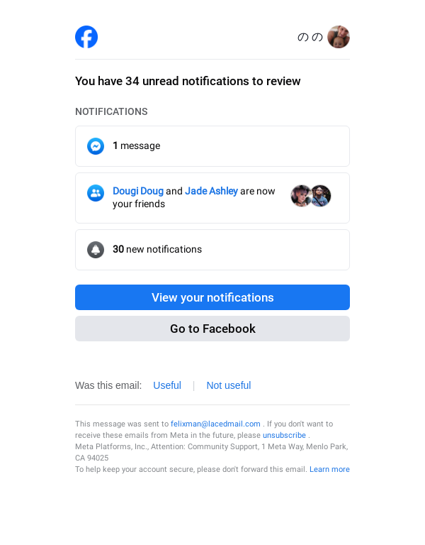
Task: Click the bell icon for new notifications
Action: [96, 250]
